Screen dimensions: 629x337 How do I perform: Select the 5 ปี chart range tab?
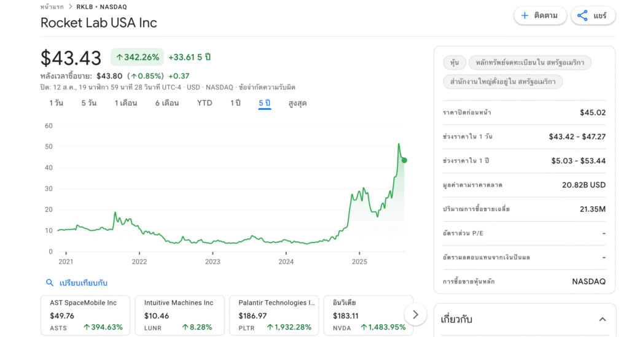coord(264,103)
